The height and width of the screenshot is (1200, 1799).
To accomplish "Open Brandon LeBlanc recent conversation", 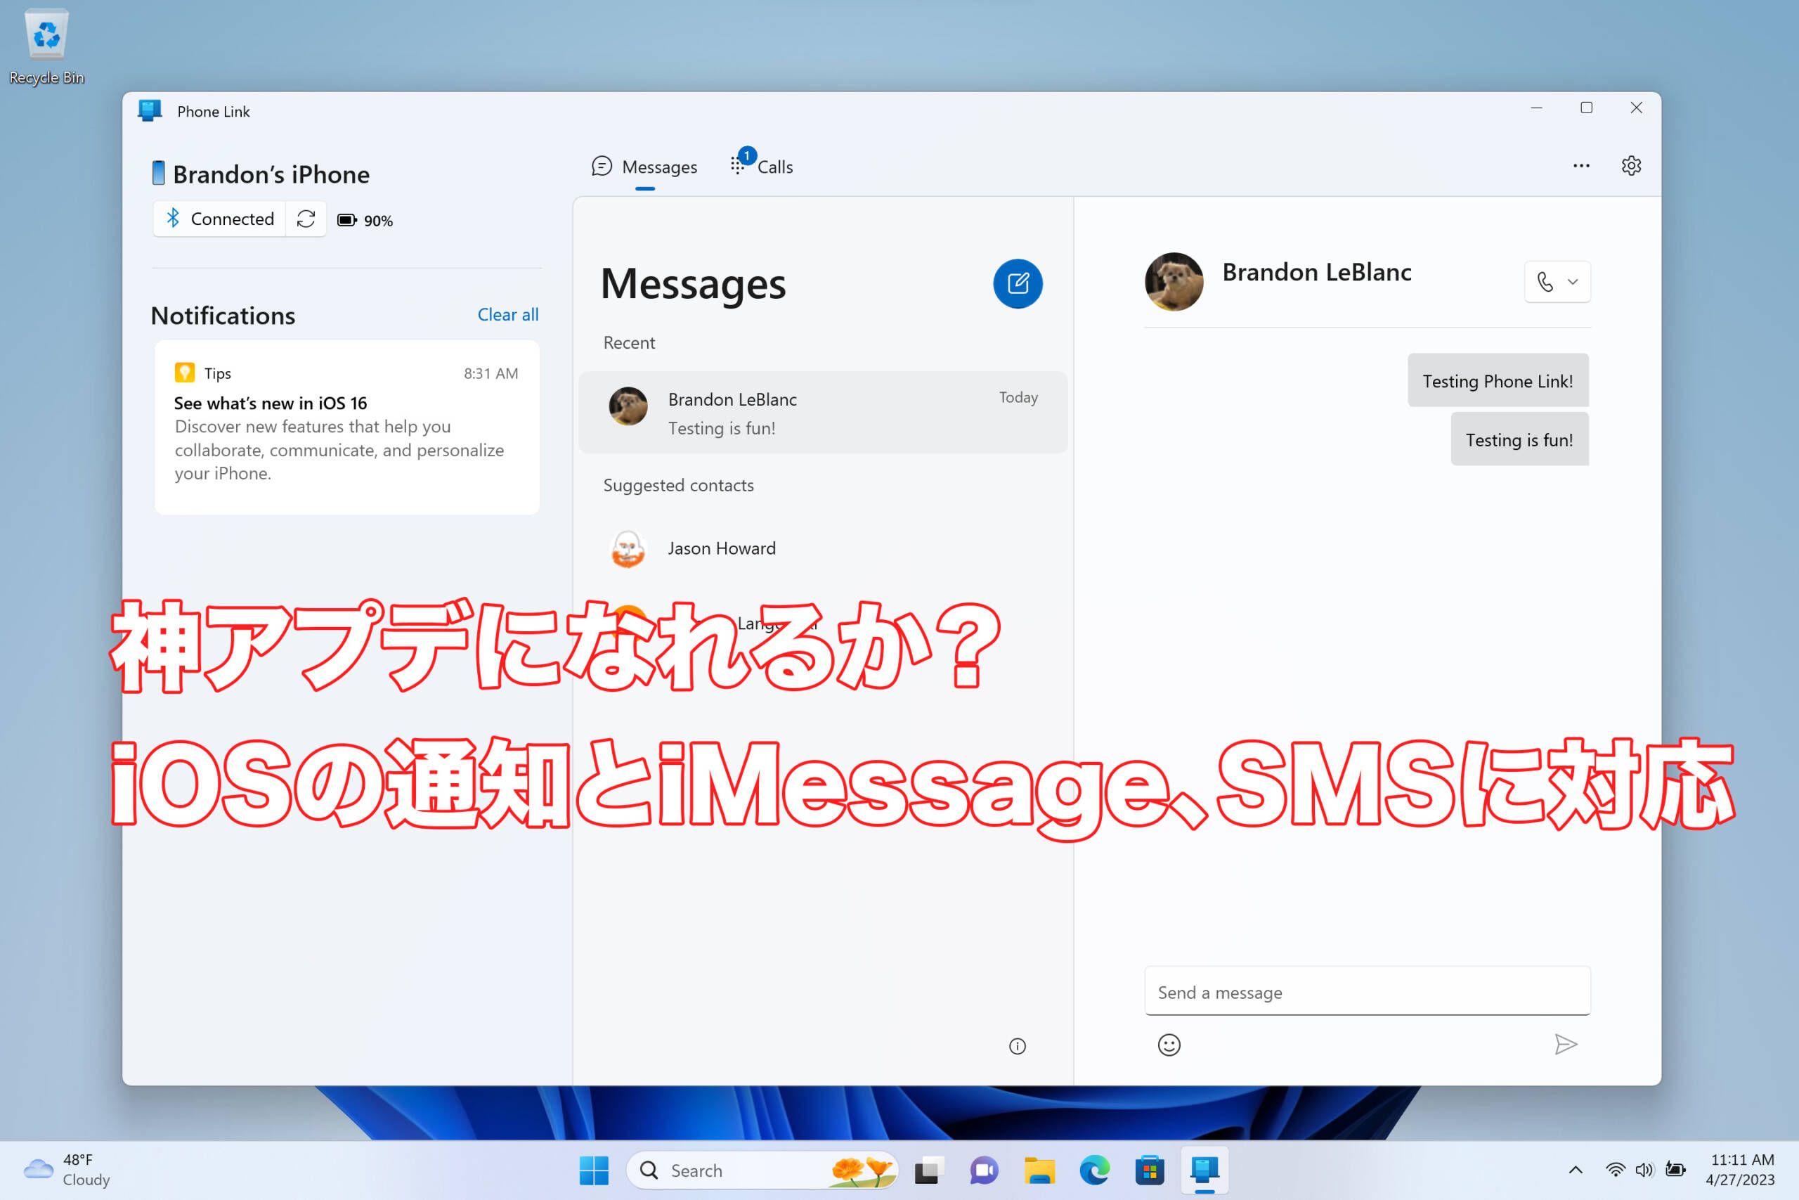I will 823,413.
